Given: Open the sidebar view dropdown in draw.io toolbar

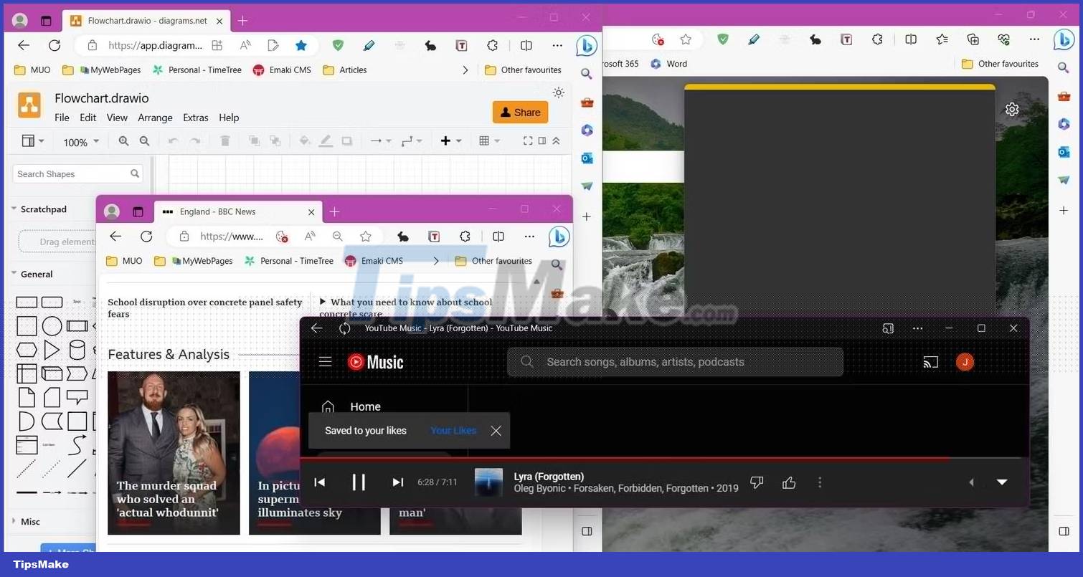Looking at the screenshot, I should [33, 141].
